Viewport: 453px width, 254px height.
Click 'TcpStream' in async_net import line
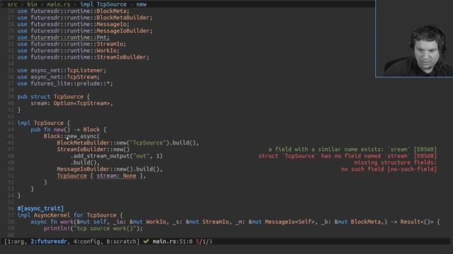coord(82,77)
